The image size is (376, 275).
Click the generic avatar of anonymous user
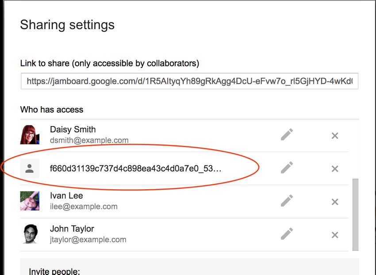coord(30,168)
